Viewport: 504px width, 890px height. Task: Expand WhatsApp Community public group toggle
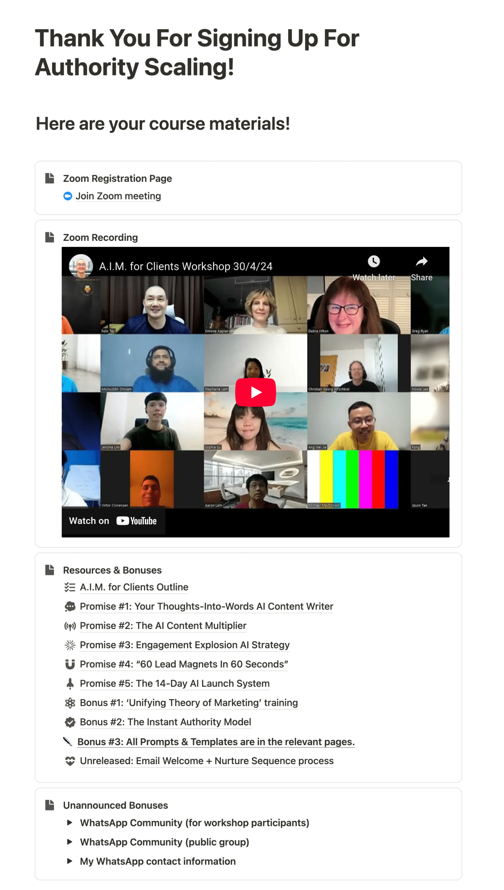point(70,842)
